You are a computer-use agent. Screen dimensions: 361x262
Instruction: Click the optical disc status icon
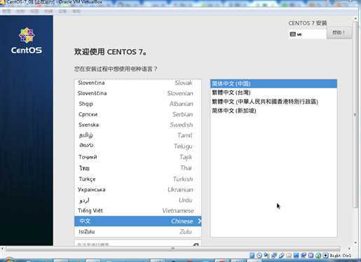(259, 255)
